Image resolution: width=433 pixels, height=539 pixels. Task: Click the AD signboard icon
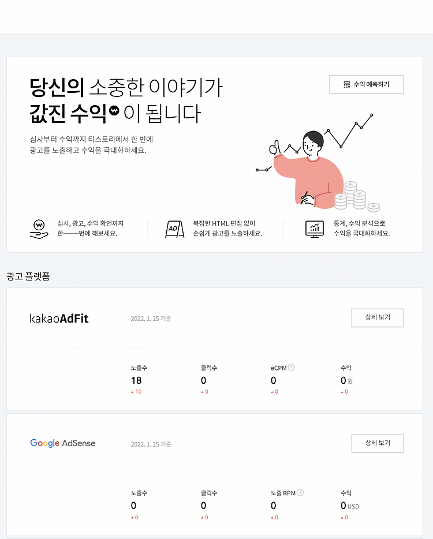(x=174, y=229)
